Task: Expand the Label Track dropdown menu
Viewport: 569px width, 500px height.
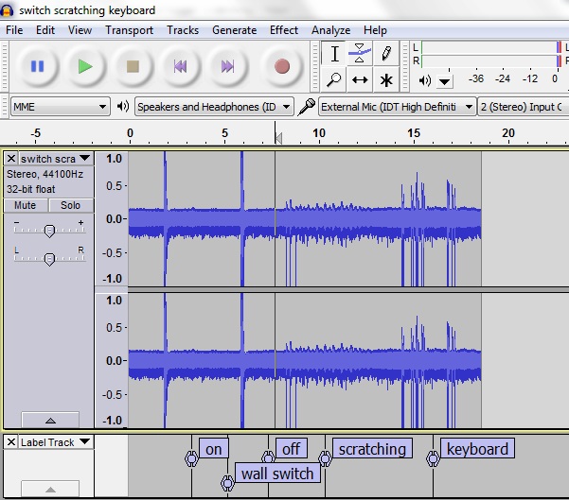Action: (x=83, y=442)
